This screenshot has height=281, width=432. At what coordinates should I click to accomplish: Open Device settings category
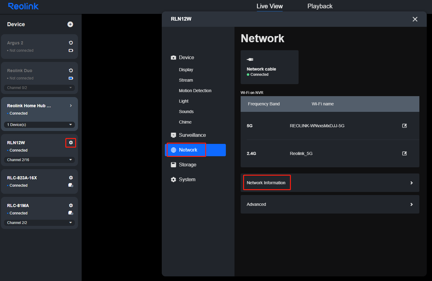(x=186, y=58)
